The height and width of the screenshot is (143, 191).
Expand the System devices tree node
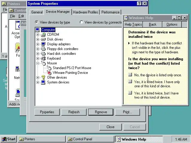pyautogui.click(x=38, y=82)
